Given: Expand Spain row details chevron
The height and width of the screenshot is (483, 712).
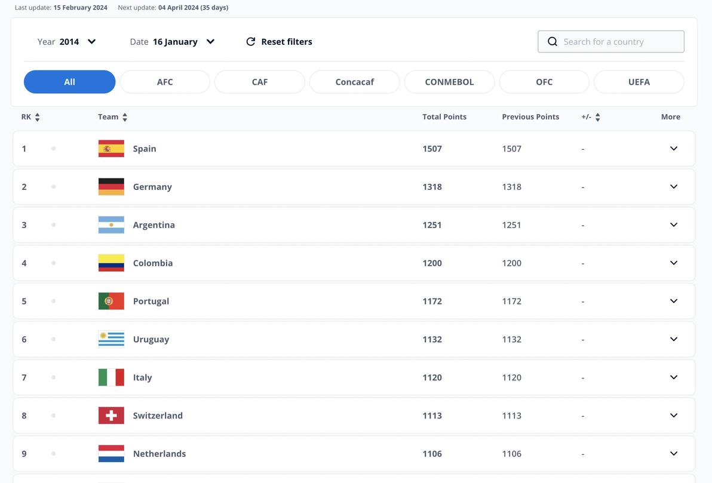Looking at the screenshot, I should 674,149.
